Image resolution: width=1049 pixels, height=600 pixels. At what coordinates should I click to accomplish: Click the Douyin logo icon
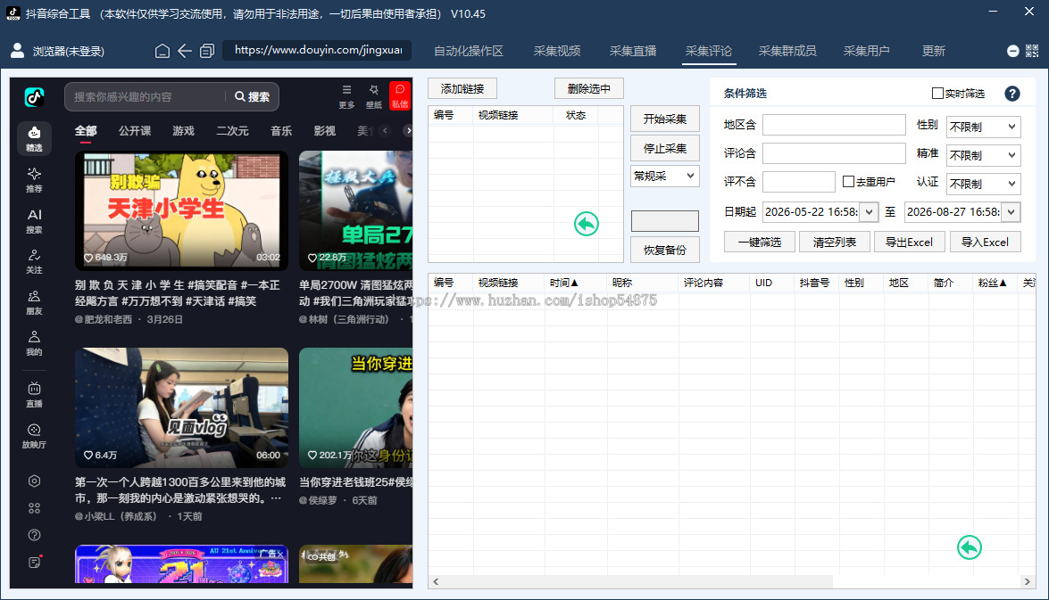pyautogui.click(x=34, y=97)
